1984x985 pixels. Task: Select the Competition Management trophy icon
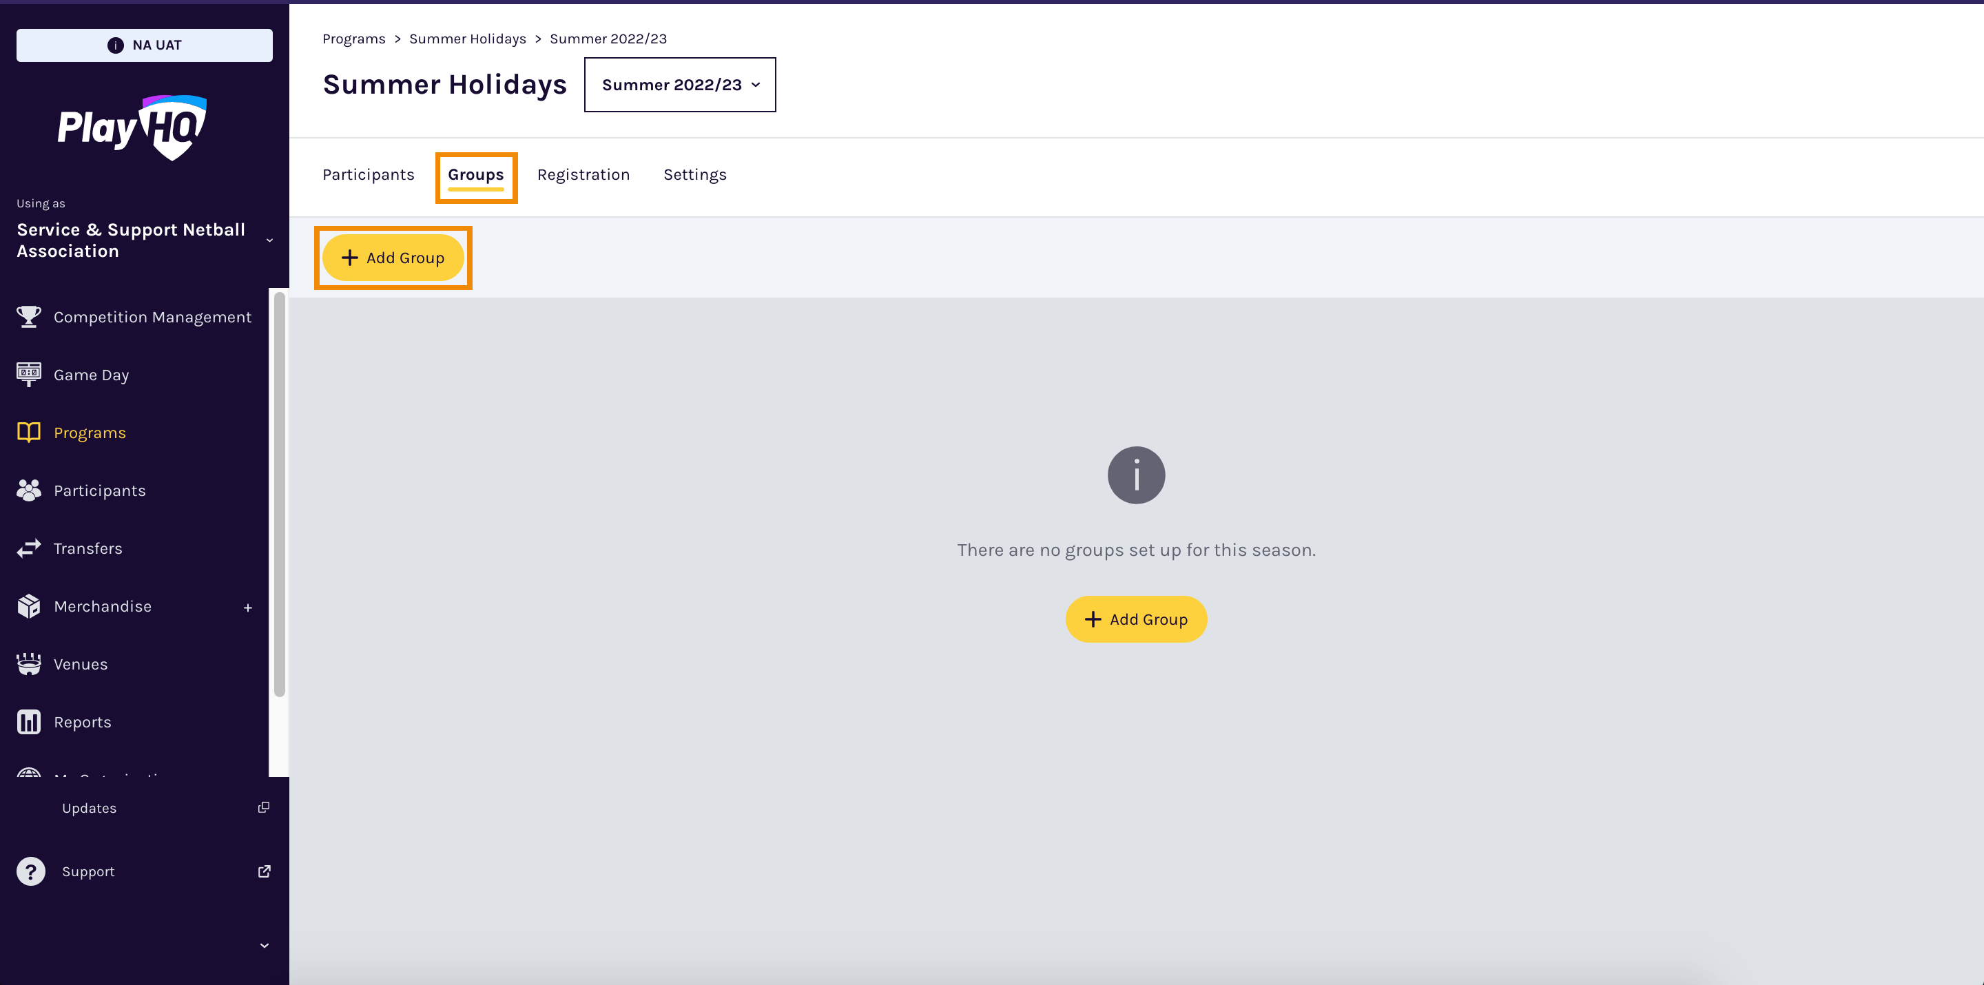(x=28, y=317)
